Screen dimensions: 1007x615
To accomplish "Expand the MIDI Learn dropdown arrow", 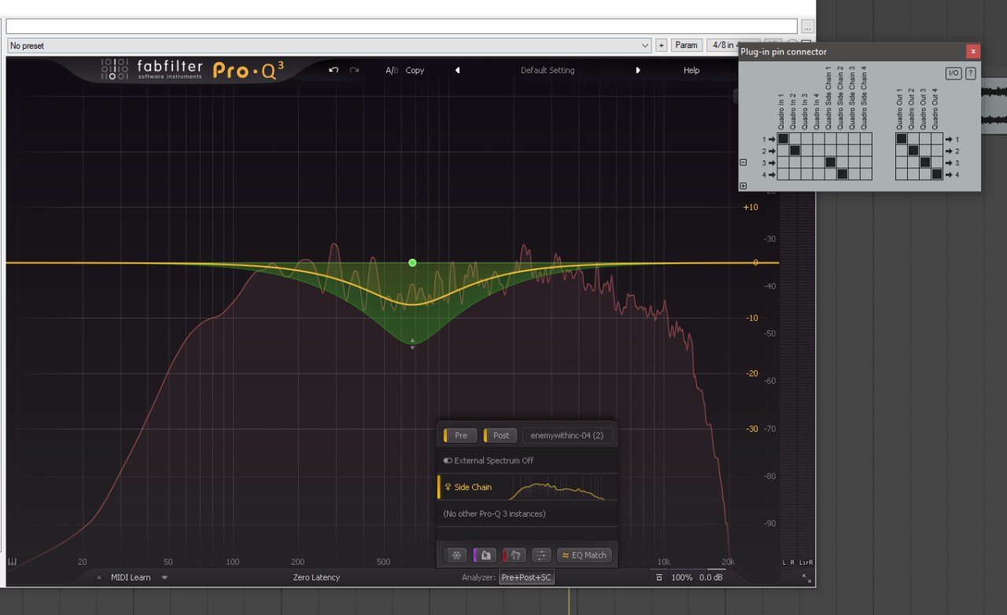I will pos(164,577).
